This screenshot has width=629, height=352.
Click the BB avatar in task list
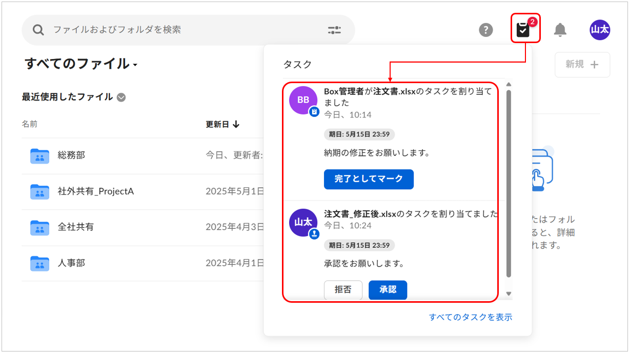coord(303,100)
